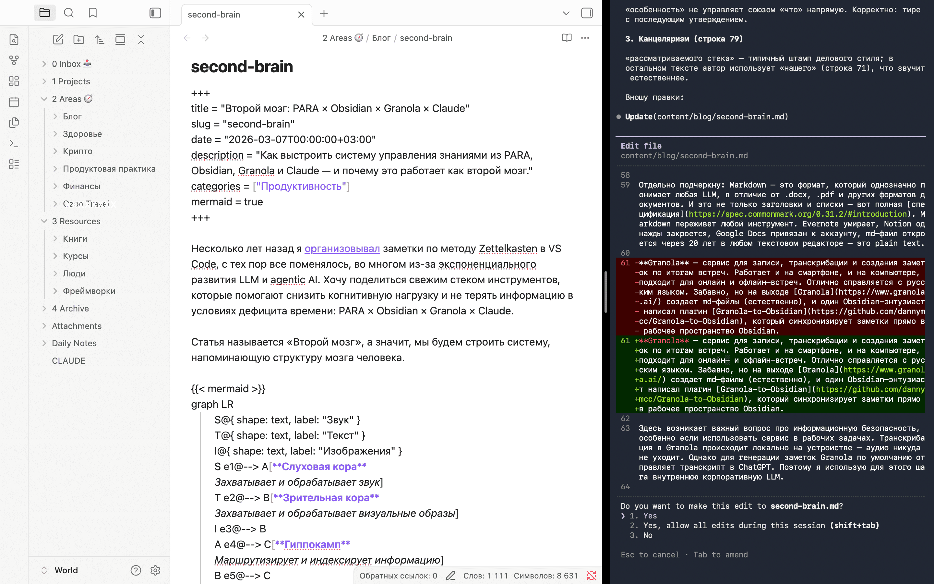This screenshot has height=584, width=934.
Task: Change sort order in the file explorer toolbar
Action: point(100,39)
